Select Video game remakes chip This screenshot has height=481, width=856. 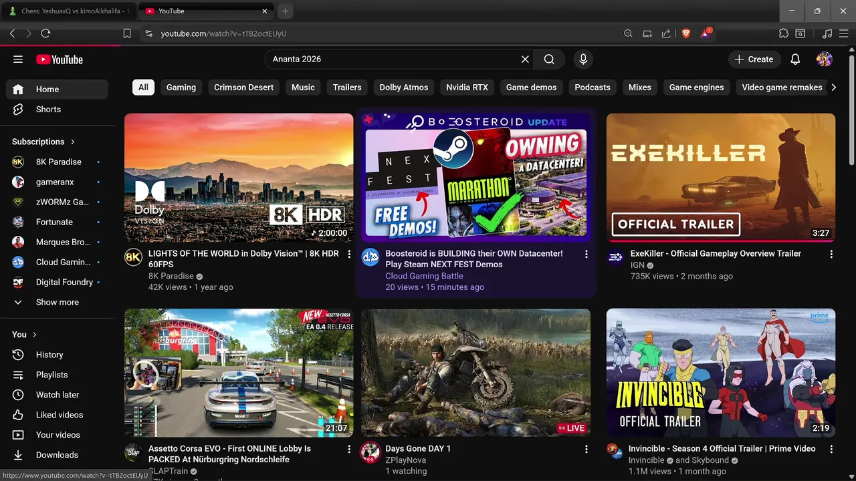[x=782, y=88]
